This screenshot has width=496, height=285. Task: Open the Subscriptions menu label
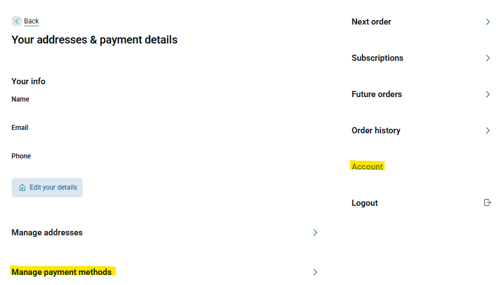[x=378, y=58]
